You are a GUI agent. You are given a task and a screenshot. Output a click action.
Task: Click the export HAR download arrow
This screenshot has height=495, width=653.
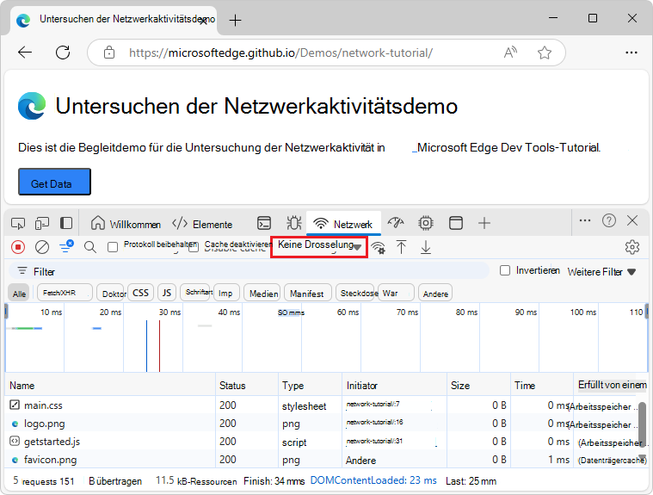click(425, 247)
